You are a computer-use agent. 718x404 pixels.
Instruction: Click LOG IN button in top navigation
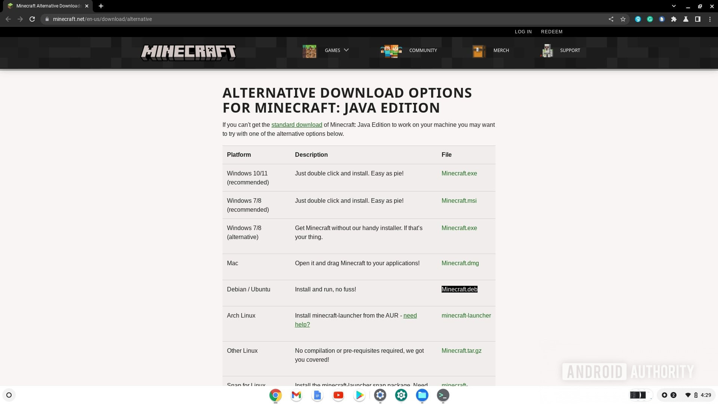(x=523, y=31)
